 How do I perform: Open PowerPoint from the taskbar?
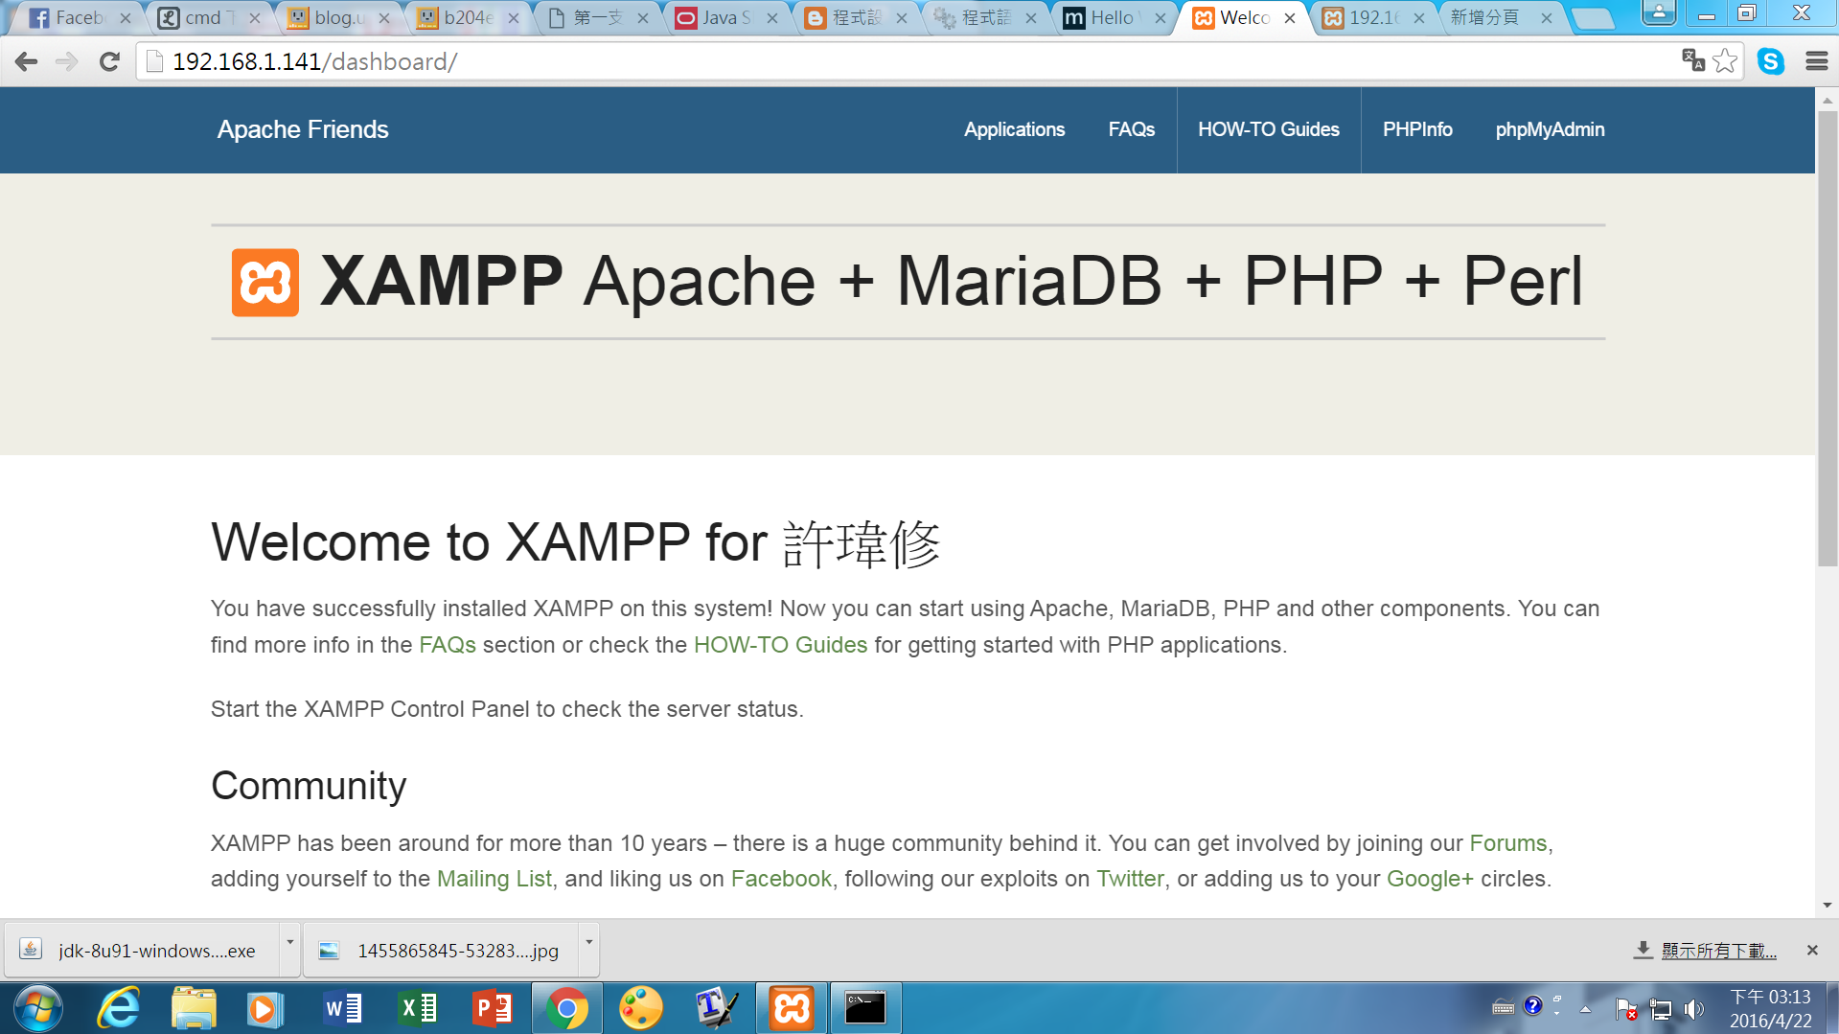point(492,1008)
